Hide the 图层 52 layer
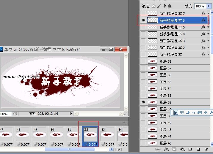This screenshot has height=154, width=213. click(x=143, y=102)
